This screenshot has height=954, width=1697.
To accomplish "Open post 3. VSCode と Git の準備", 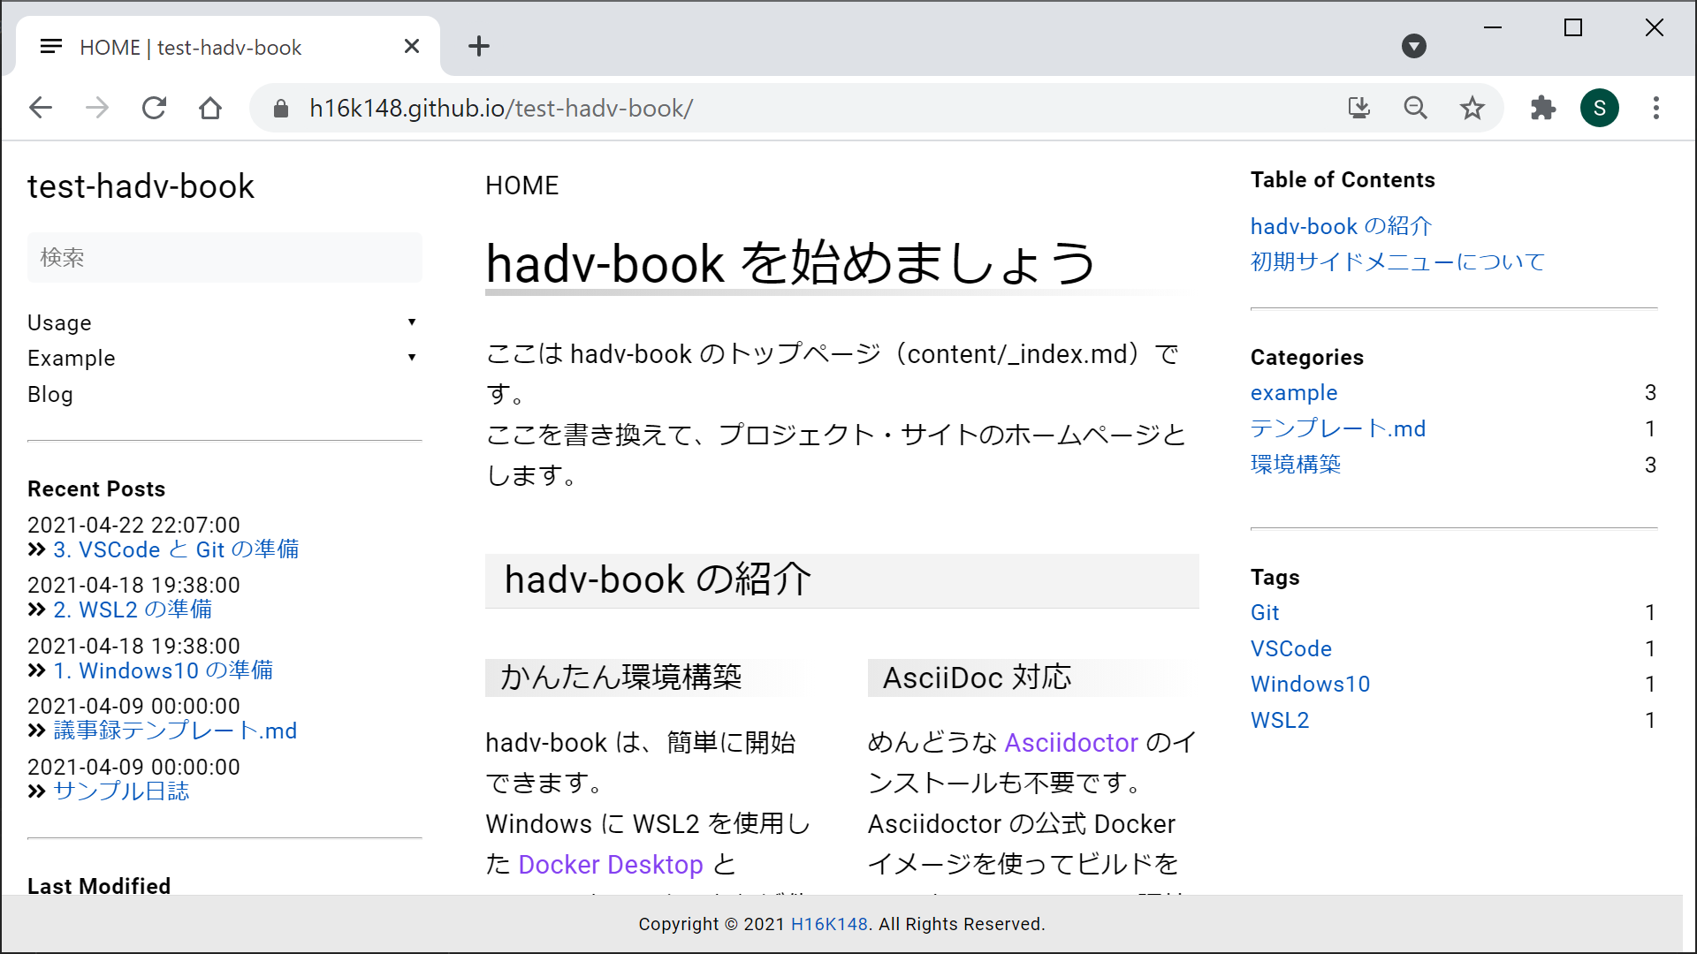I will pyautogui.click(x=176, y=549).
